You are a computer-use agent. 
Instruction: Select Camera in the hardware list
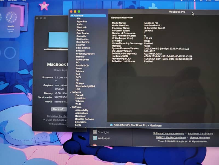80,30
